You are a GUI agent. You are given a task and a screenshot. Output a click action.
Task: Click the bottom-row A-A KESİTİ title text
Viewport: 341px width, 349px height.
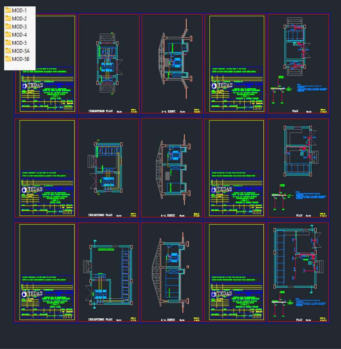[x=169, y=318]
